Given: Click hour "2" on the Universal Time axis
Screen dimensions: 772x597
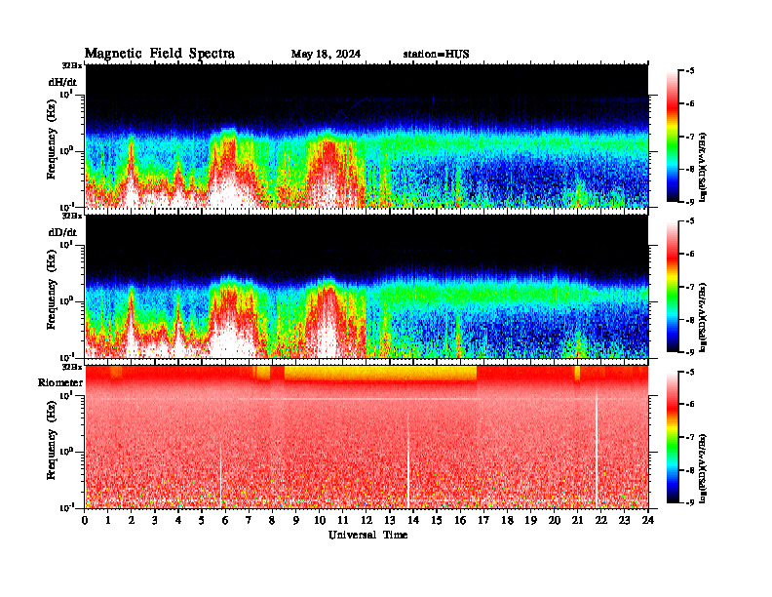Looking at the screenshot, I should pos(132,520).
